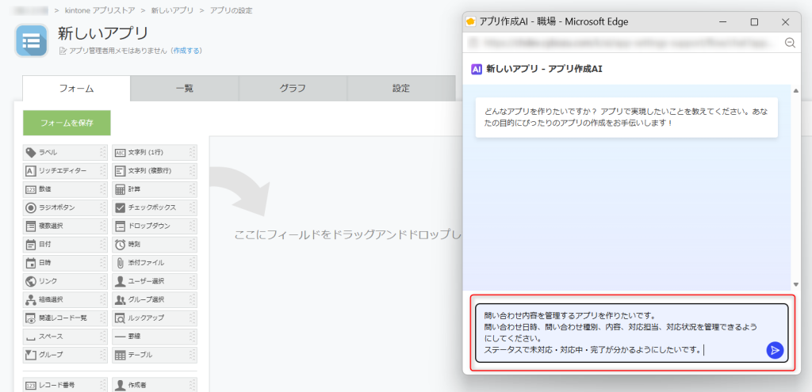Screen dimensions: 812x392
Task: Switch to the 設定 tab
Action: pos(400,89)
